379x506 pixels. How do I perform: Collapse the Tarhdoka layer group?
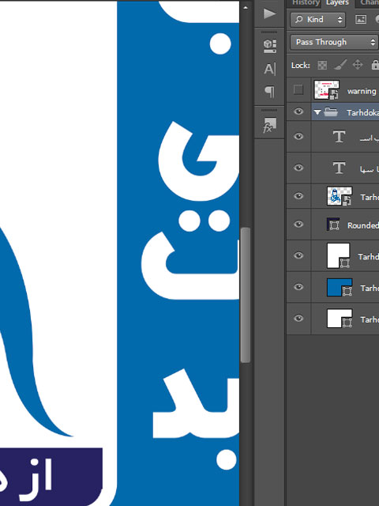317,112
